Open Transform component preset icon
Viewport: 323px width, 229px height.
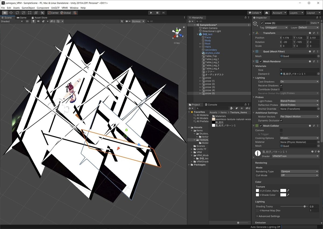[x=314, y=33]
